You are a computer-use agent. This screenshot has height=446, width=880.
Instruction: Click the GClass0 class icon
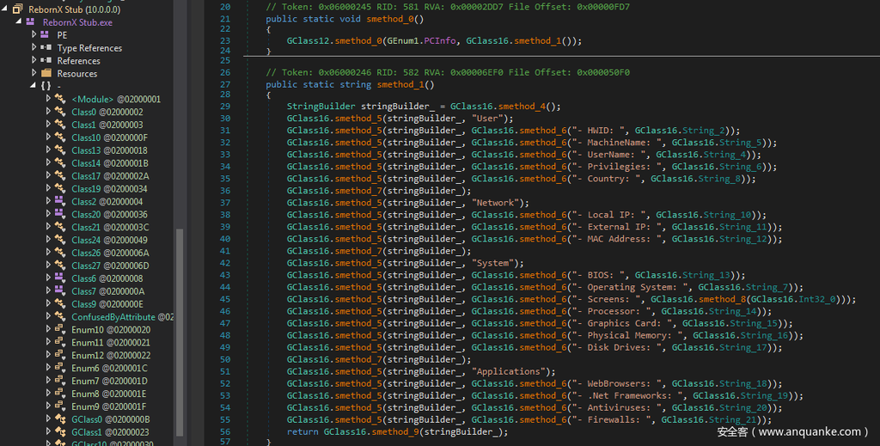pyautogui.click(x=60, y=419)
